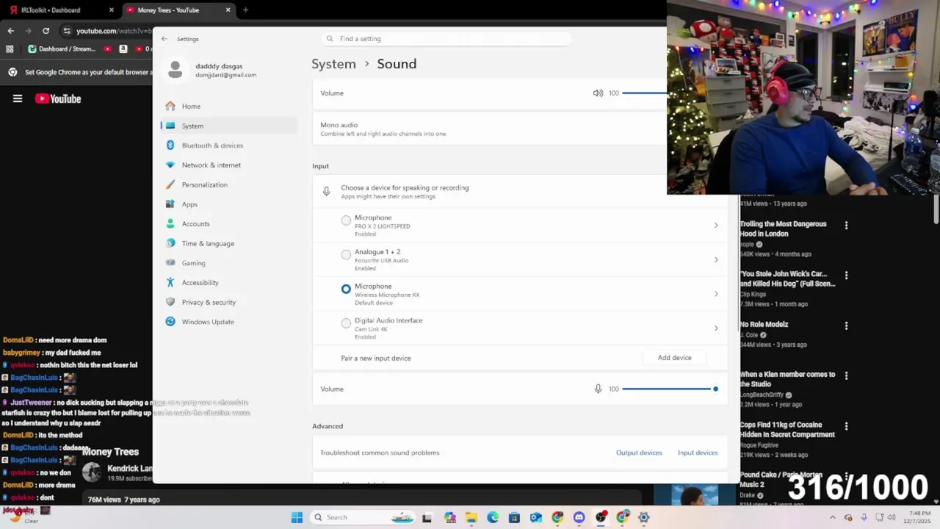The width and height of the screenshot is (940, 529).
Task: Go back in Chrome browser
Action: [10, 31]
